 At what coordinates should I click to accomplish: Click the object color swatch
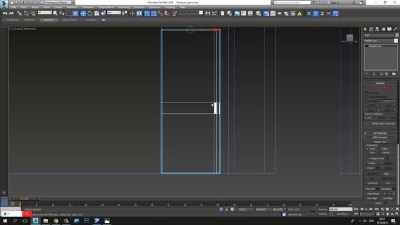[397, 35]
